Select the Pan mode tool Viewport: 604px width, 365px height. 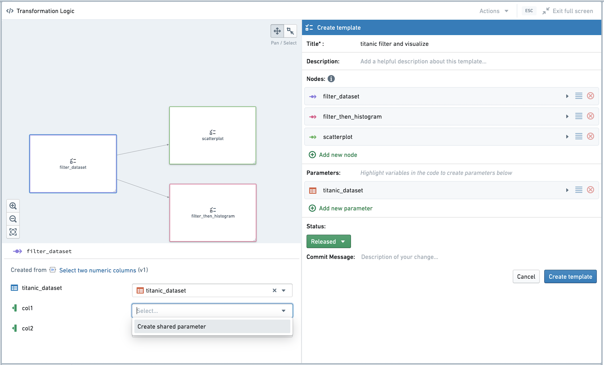pos(277,31)
